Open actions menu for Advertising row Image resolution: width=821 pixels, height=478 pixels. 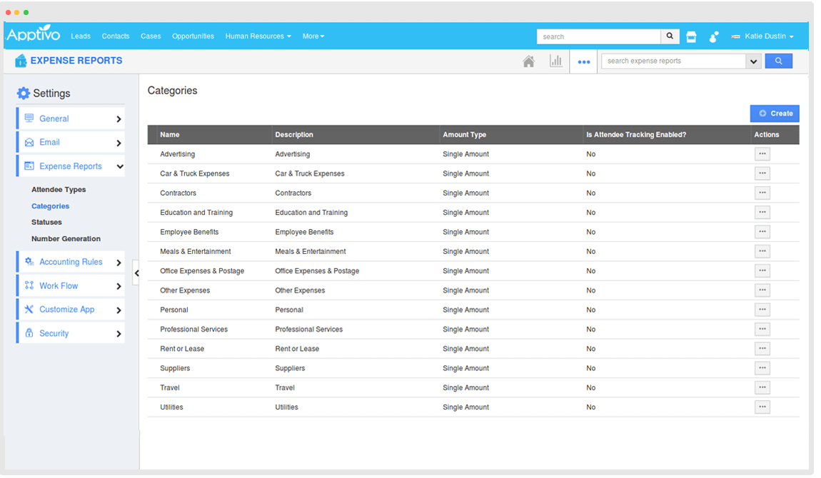(762, 154)
